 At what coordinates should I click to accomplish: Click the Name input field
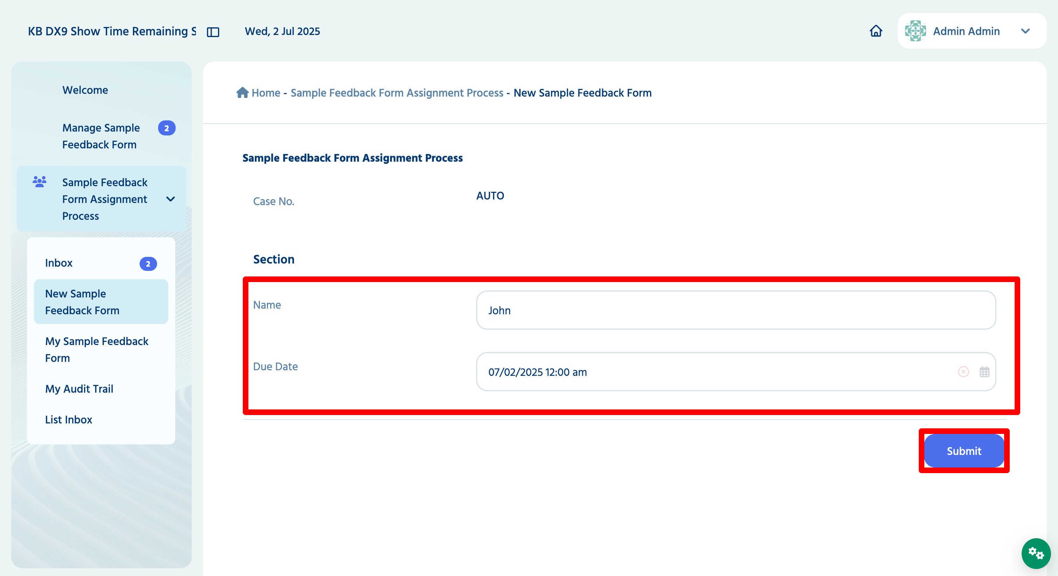[x=735, y=310]
